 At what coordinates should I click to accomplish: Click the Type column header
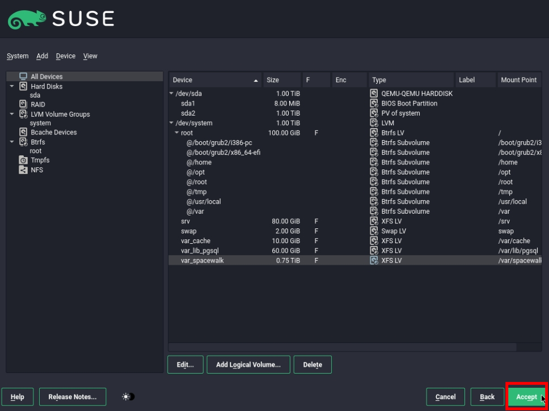click(411, 80)
